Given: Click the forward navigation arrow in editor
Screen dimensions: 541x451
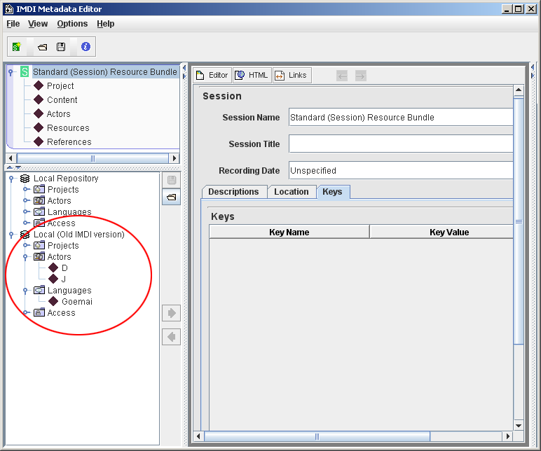Looking at the screenshot, I should pos(361,76).
